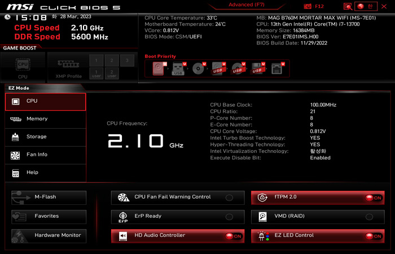Toggle the VMD (RAID) switch
Image resolution: width=395 pixels, height=254 pixels.
coord(369,217)
